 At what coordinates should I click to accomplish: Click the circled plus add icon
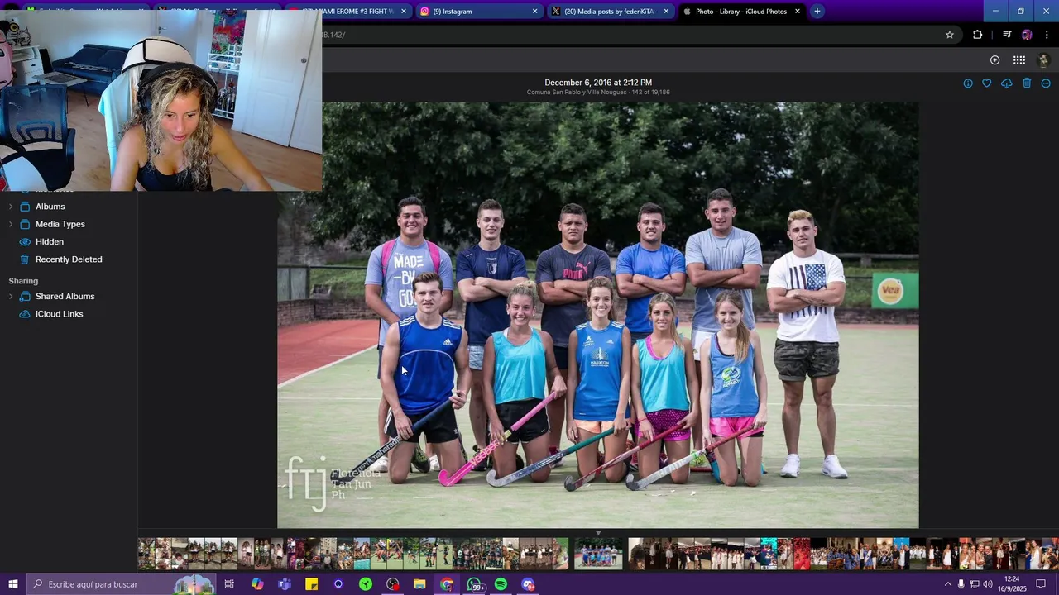click(x=994, y=59)
